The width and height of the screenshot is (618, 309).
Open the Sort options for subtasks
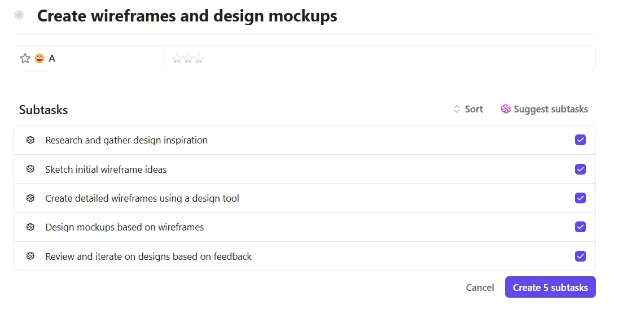coord(468,109)
